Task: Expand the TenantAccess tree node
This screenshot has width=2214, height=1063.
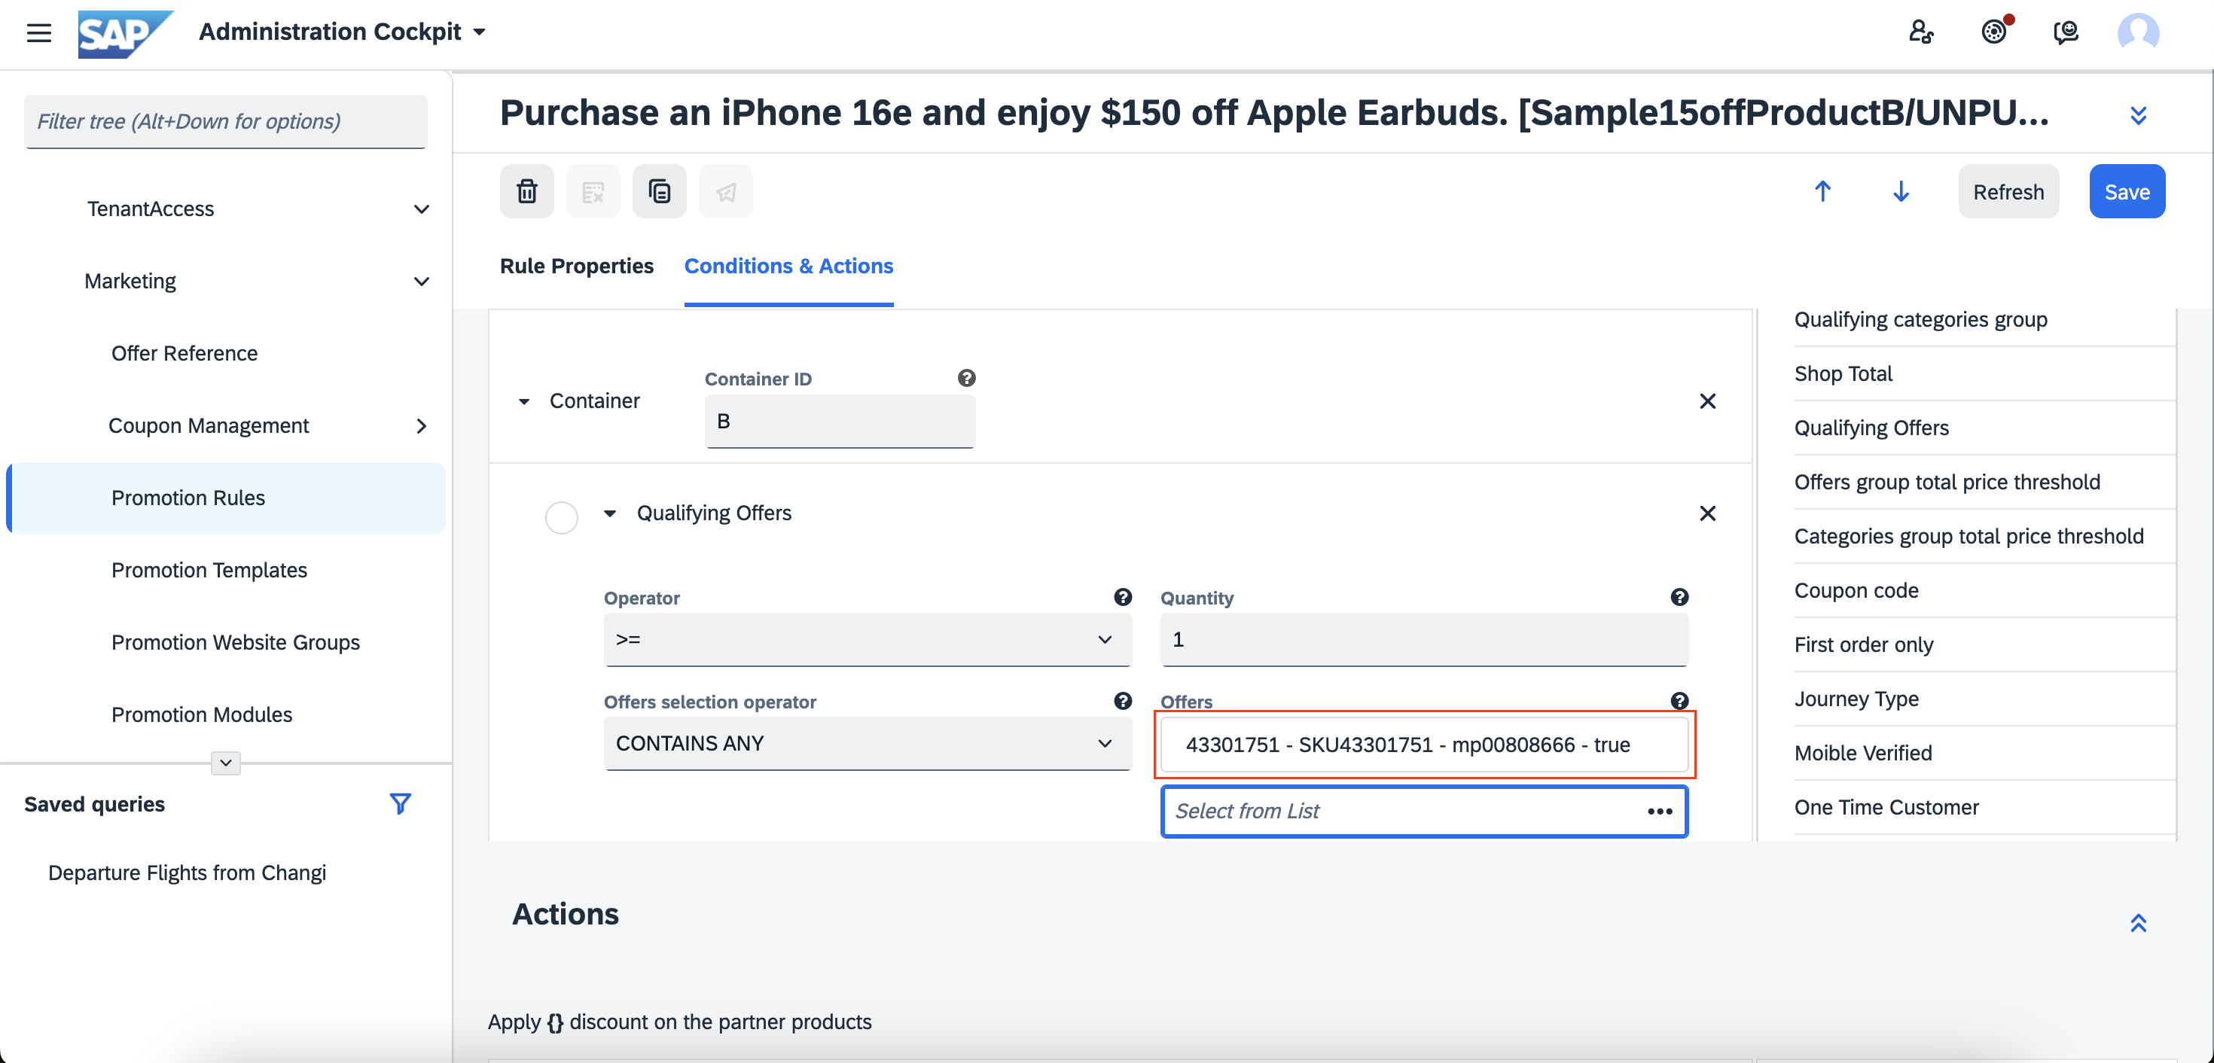Action: click(421, 209)
